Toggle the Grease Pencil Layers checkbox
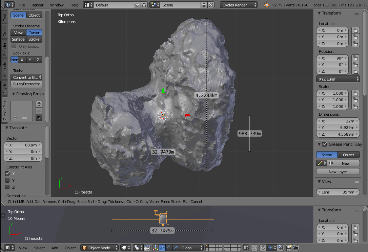368x252 pixels. (324, 144)
